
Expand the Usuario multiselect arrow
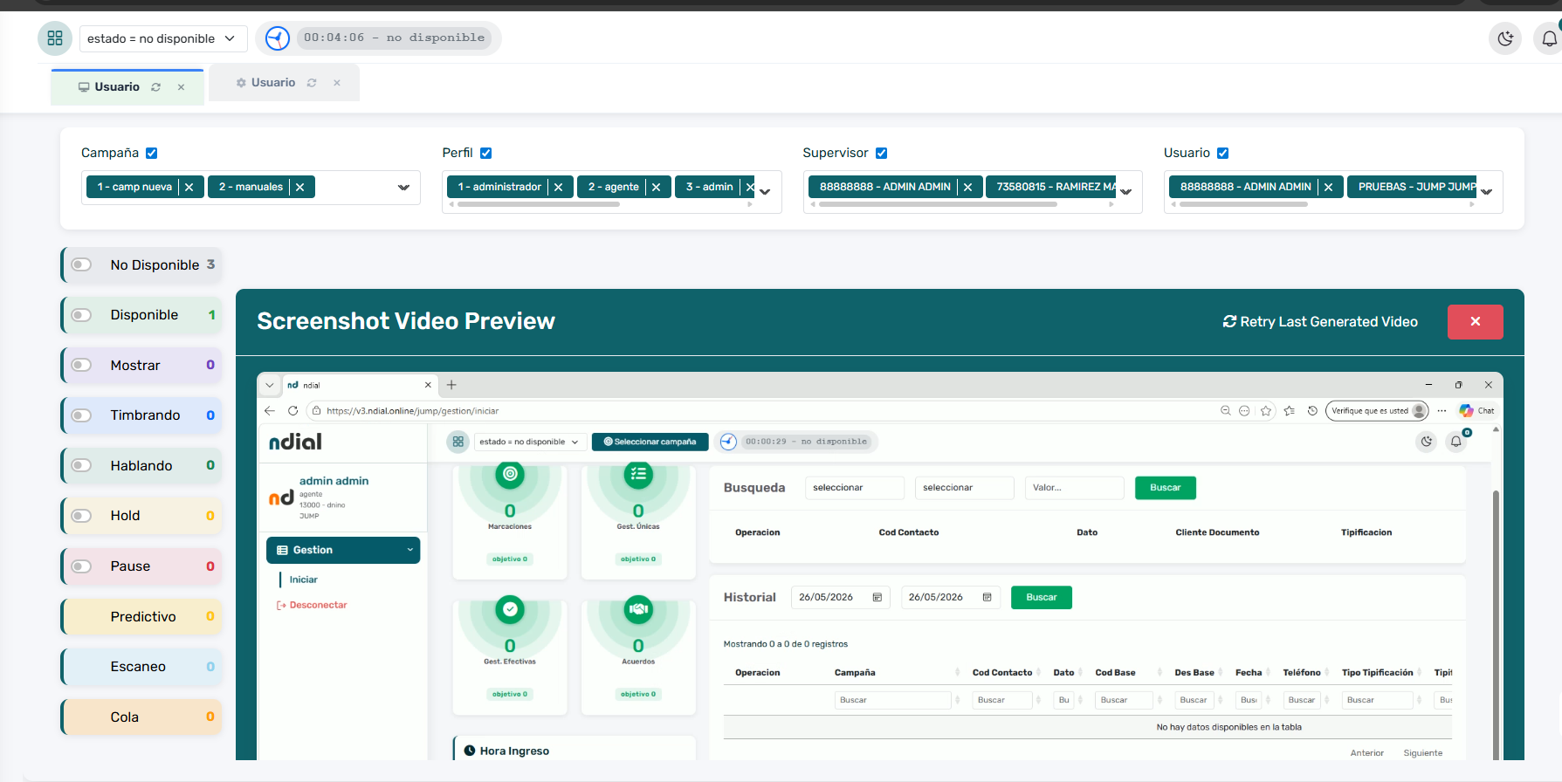click(x=1487, y=192)
